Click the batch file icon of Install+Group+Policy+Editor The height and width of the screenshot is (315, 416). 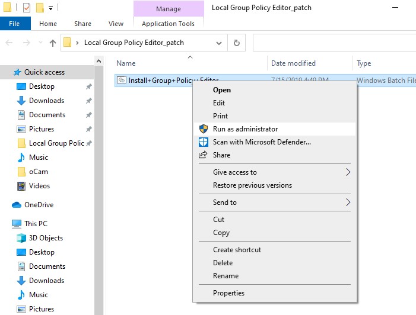(122, 80)
